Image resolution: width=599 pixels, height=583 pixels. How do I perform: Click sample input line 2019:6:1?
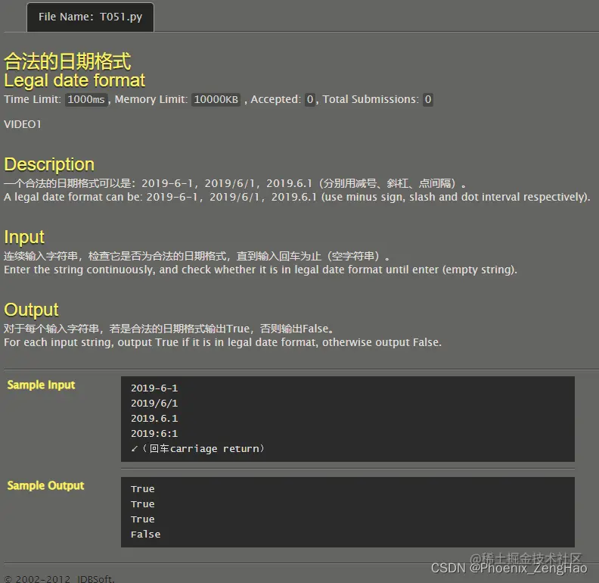pyautogui.click(x=154, y=434)
